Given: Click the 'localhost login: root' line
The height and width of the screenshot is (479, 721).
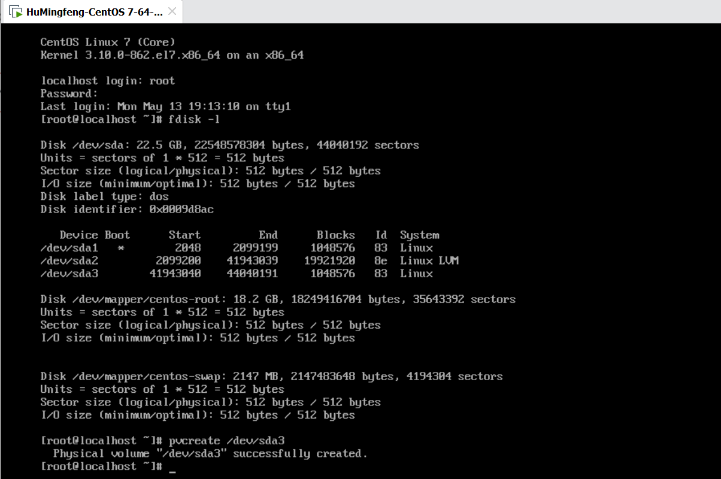Looking at the screenshot, I should (x=108, y=81).
